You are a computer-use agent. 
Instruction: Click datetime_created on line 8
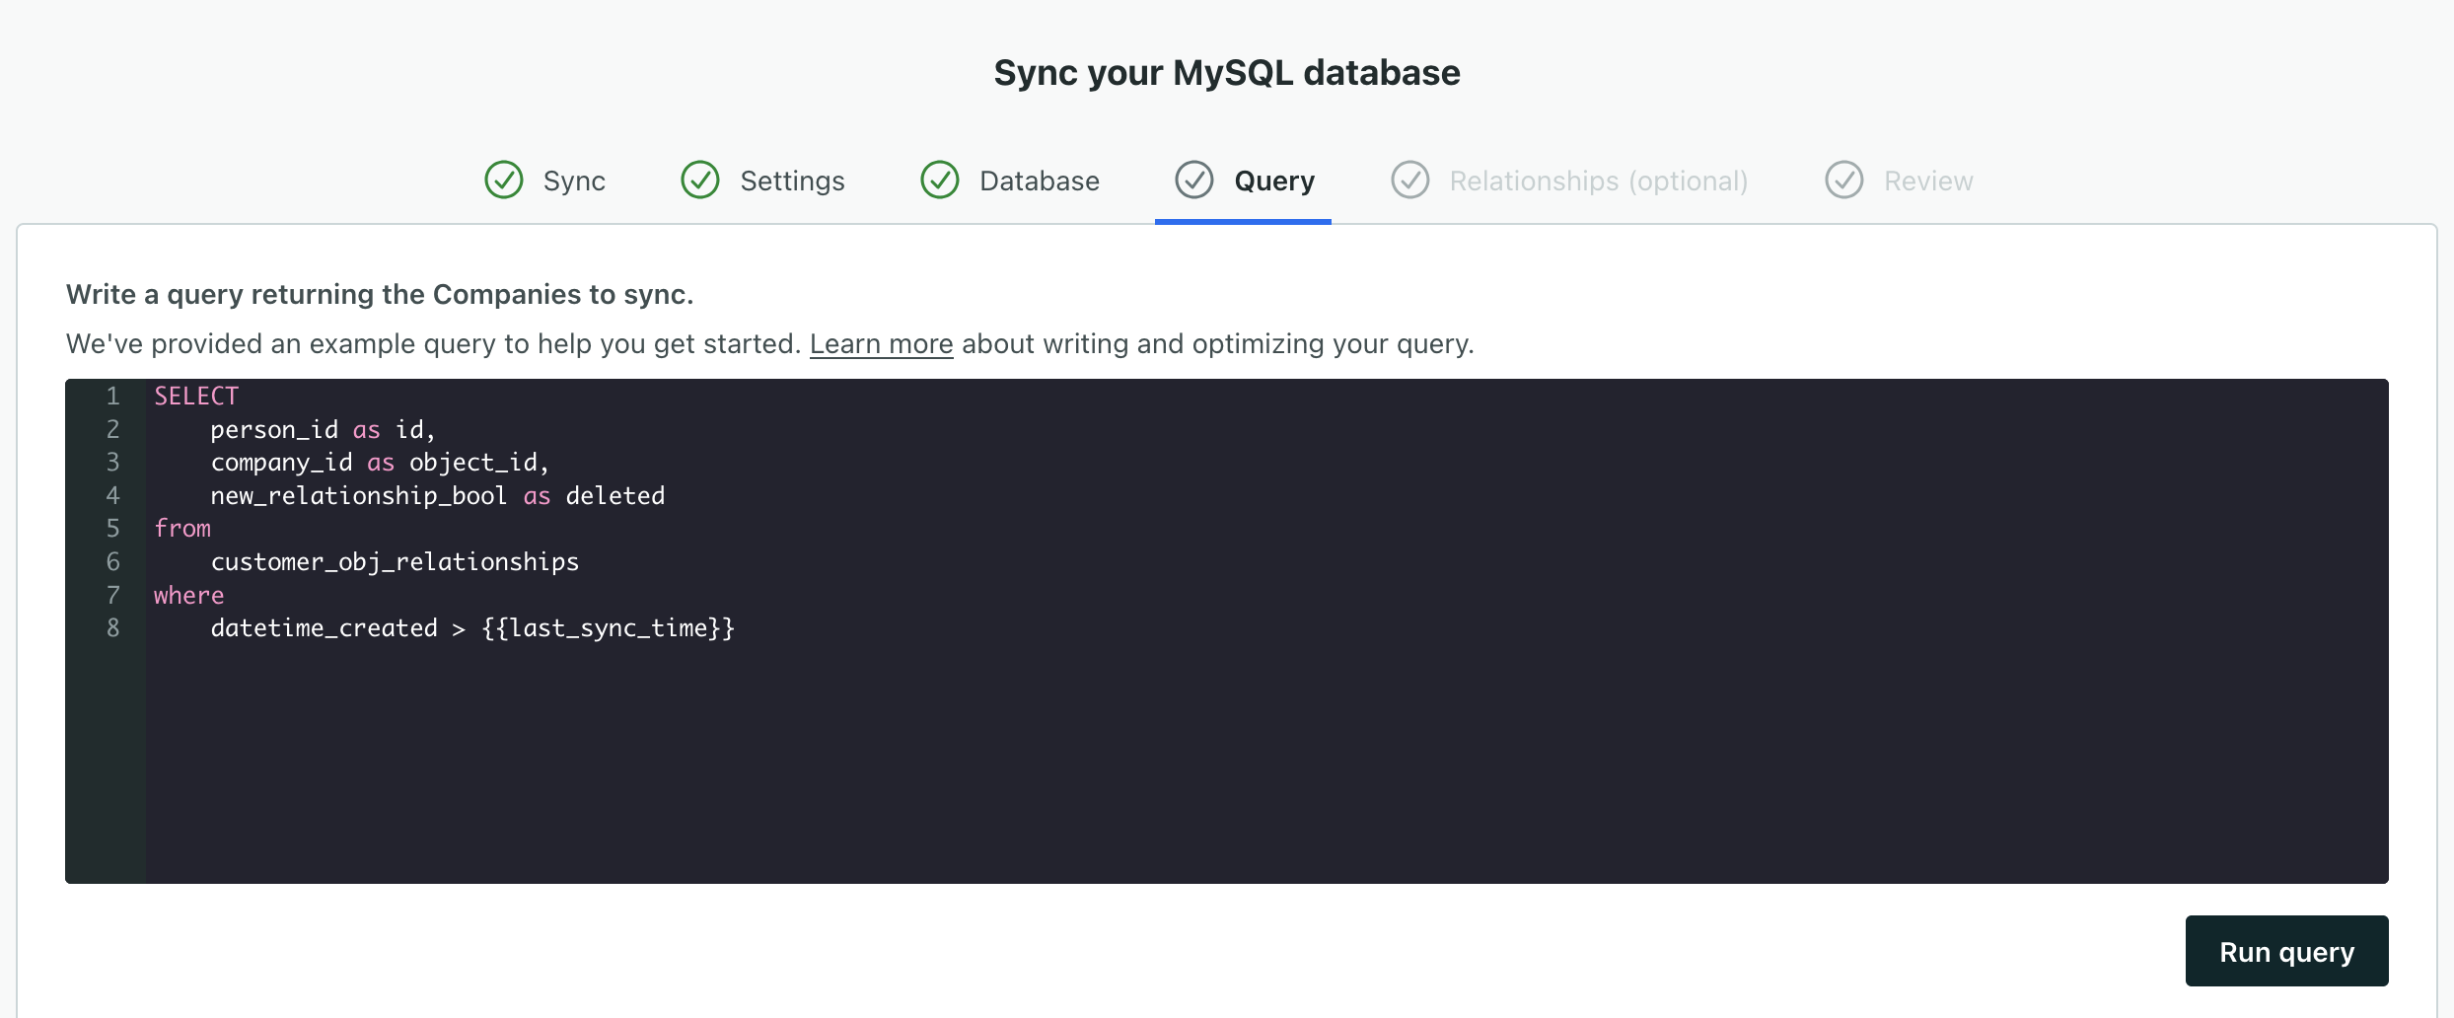324,628
